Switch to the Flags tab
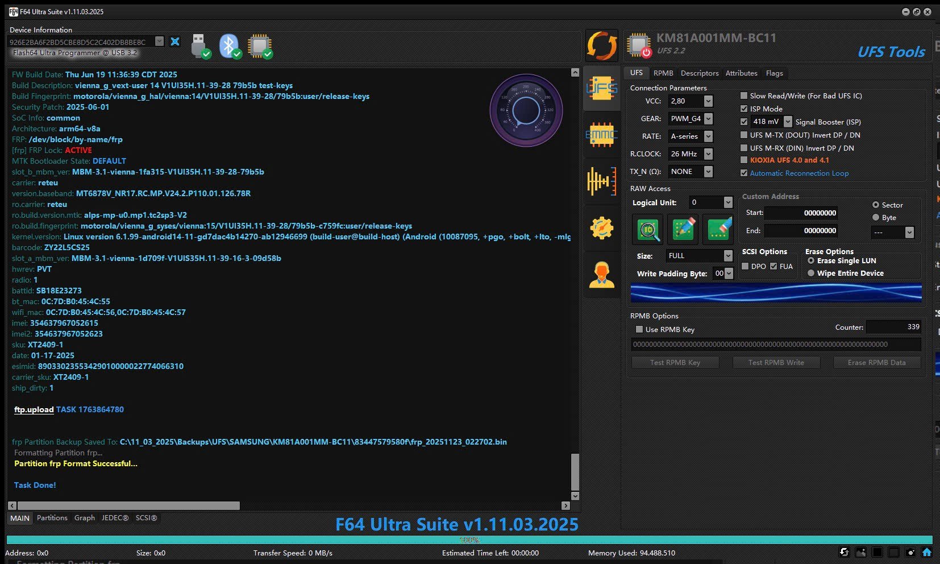Image resolution: width=940 pixels, height=564 pixels. coord(774,73)
